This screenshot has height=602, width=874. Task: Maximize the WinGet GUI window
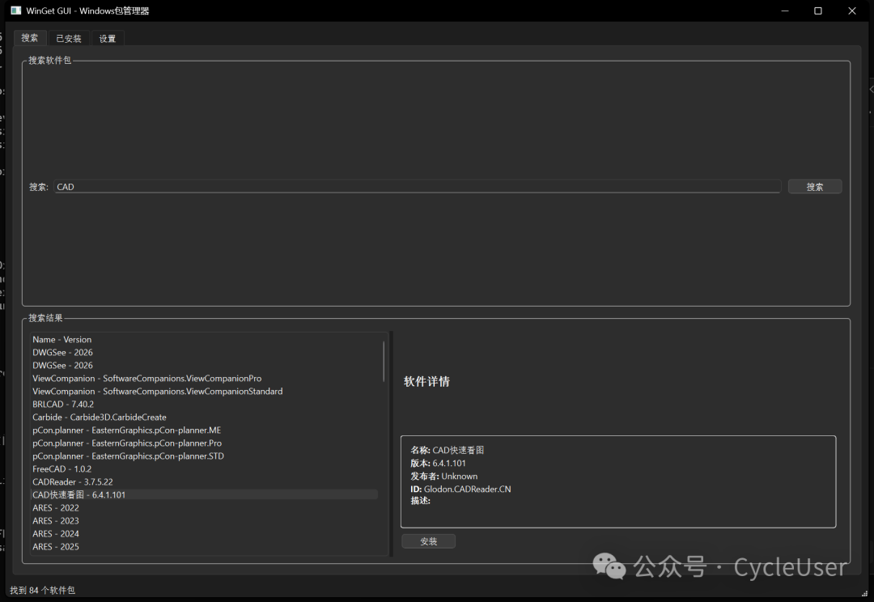click(x=817, y=11)
